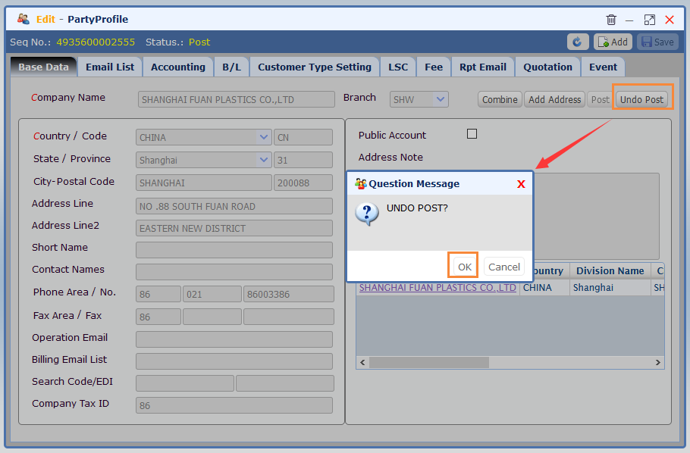Click the horizontal scrollbar thumb in address grid

429,362
